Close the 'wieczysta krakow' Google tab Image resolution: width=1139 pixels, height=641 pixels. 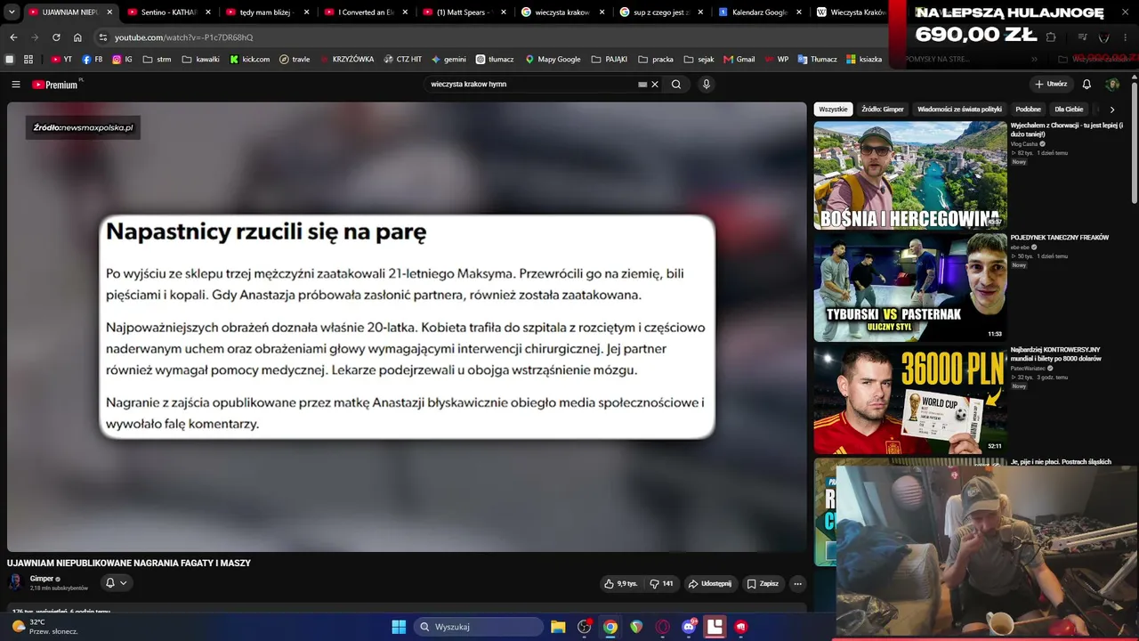point(602,12)
